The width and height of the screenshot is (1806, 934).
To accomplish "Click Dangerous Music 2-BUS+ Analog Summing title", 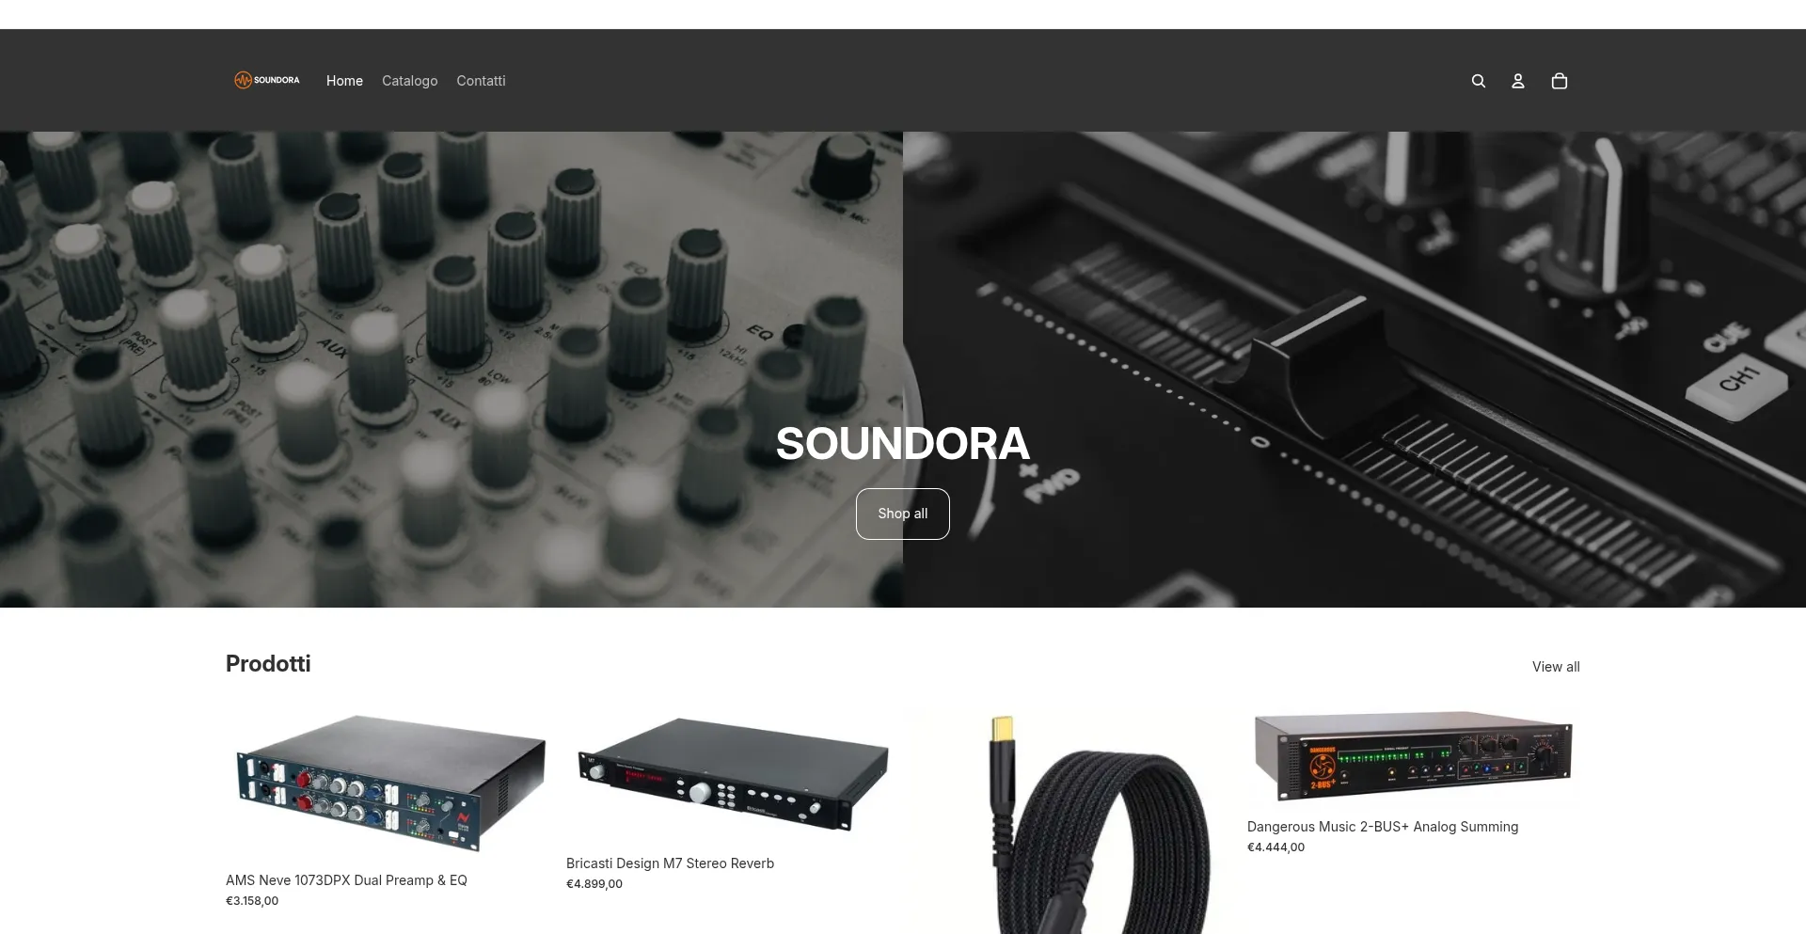I will (1383, 827).
